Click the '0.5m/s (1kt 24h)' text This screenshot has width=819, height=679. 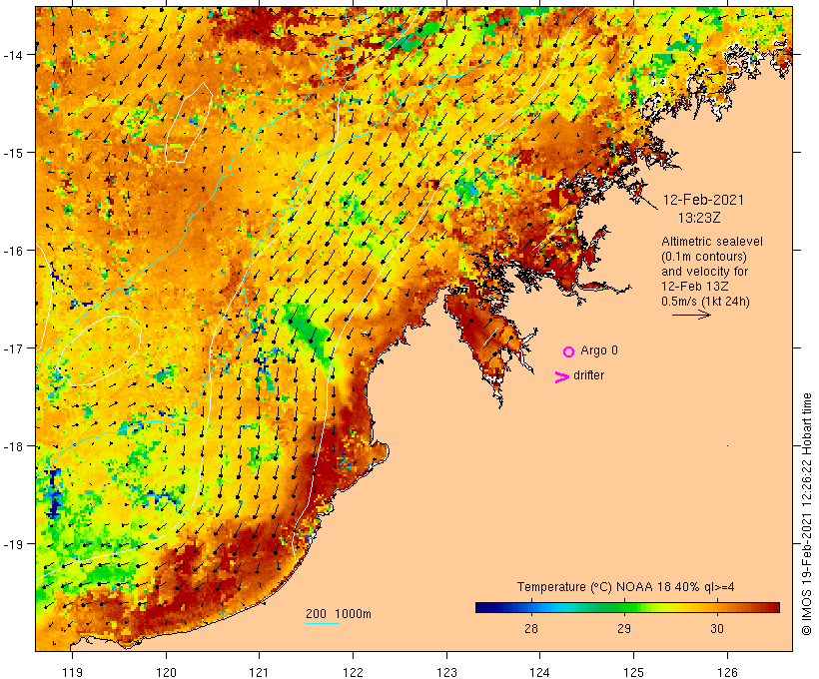tap(705, 302)
